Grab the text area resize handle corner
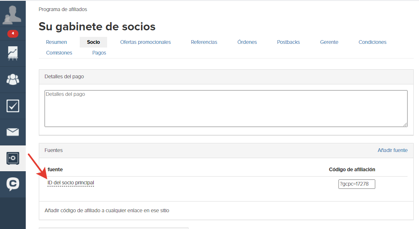Viewport: 419px width, 229px height. tap(405, 124)
